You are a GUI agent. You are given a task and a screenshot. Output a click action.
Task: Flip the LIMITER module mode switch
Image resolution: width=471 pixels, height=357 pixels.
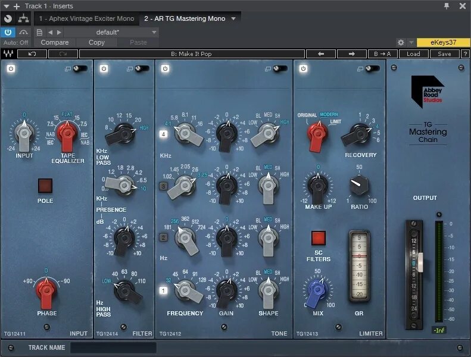[x=373, y=69]
